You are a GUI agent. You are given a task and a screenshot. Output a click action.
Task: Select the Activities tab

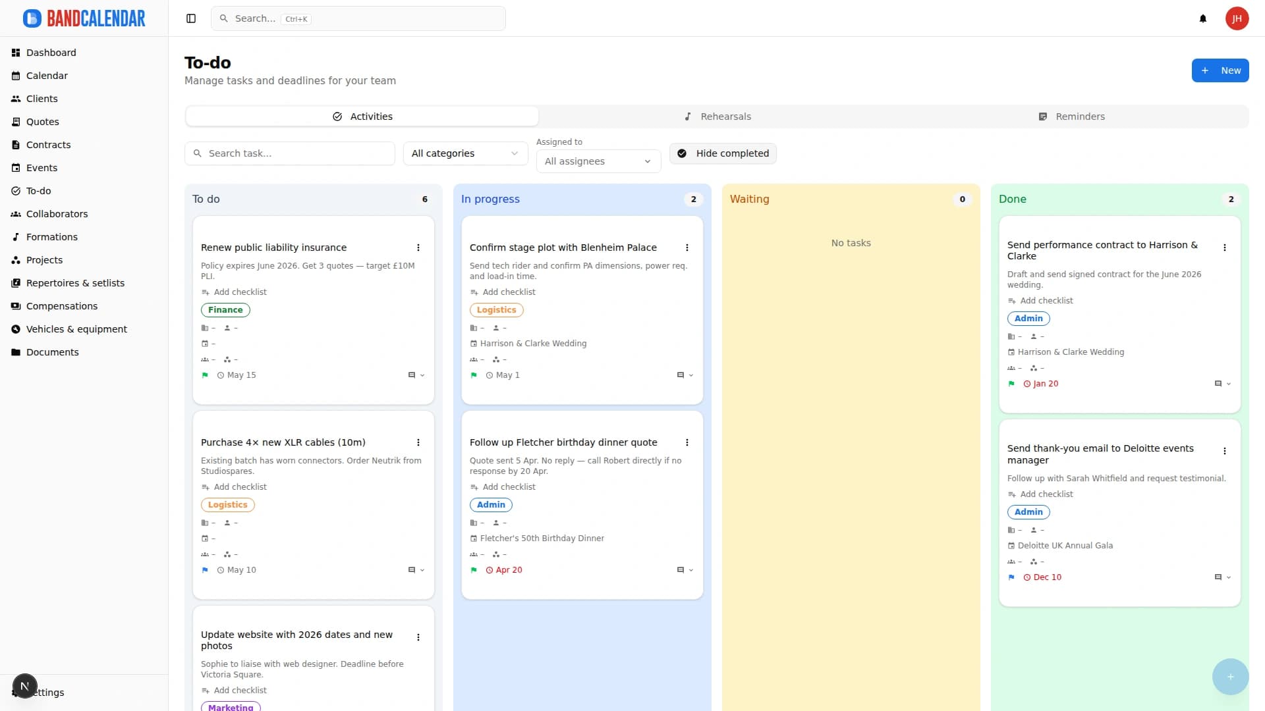coord(362,117)
